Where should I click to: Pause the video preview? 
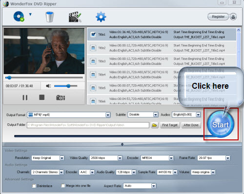point(25,97)
